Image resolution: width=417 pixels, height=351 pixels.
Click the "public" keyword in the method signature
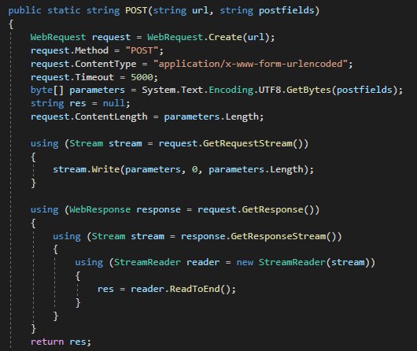click(24, 11)
